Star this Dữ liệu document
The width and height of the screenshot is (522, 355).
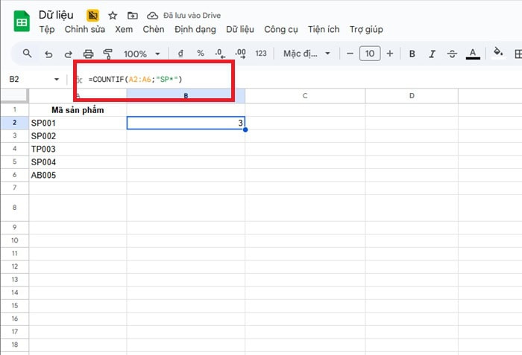[x=113, y=15]
